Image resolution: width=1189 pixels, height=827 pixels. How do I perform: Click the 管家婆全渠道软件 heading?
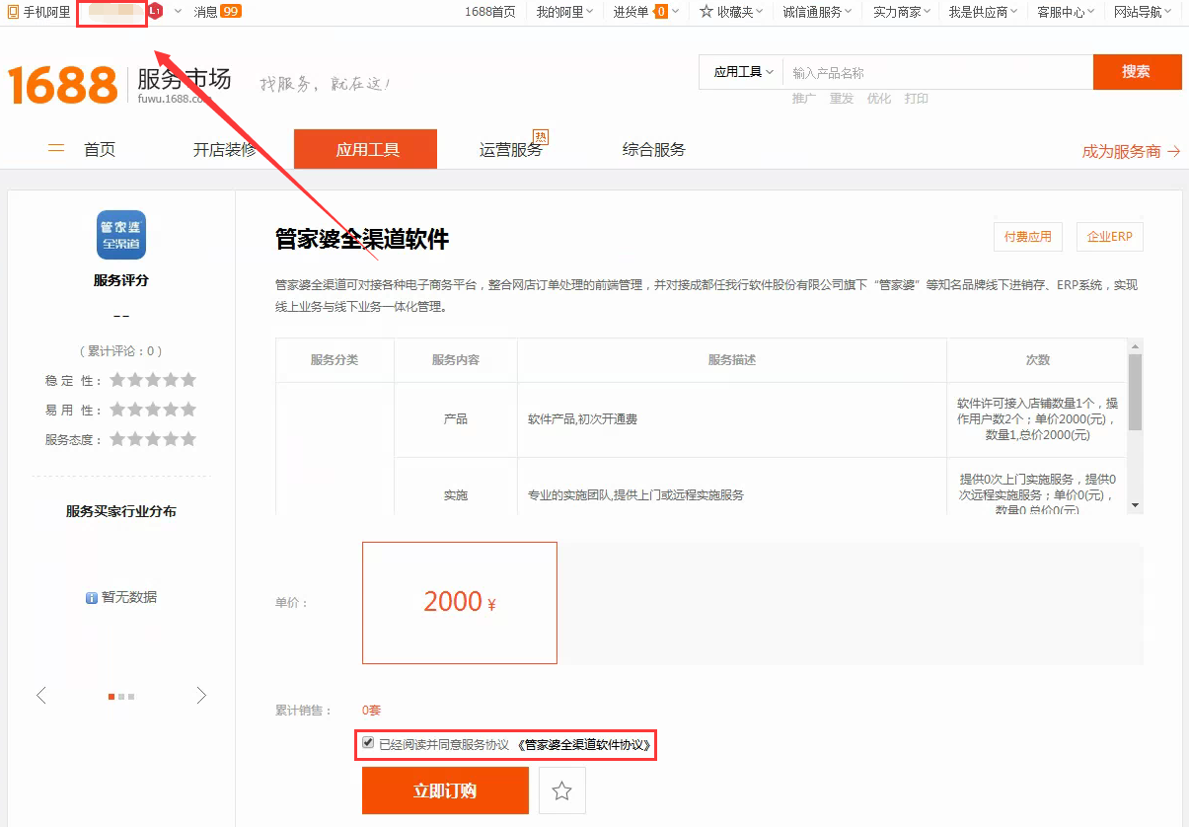point(362,239)
